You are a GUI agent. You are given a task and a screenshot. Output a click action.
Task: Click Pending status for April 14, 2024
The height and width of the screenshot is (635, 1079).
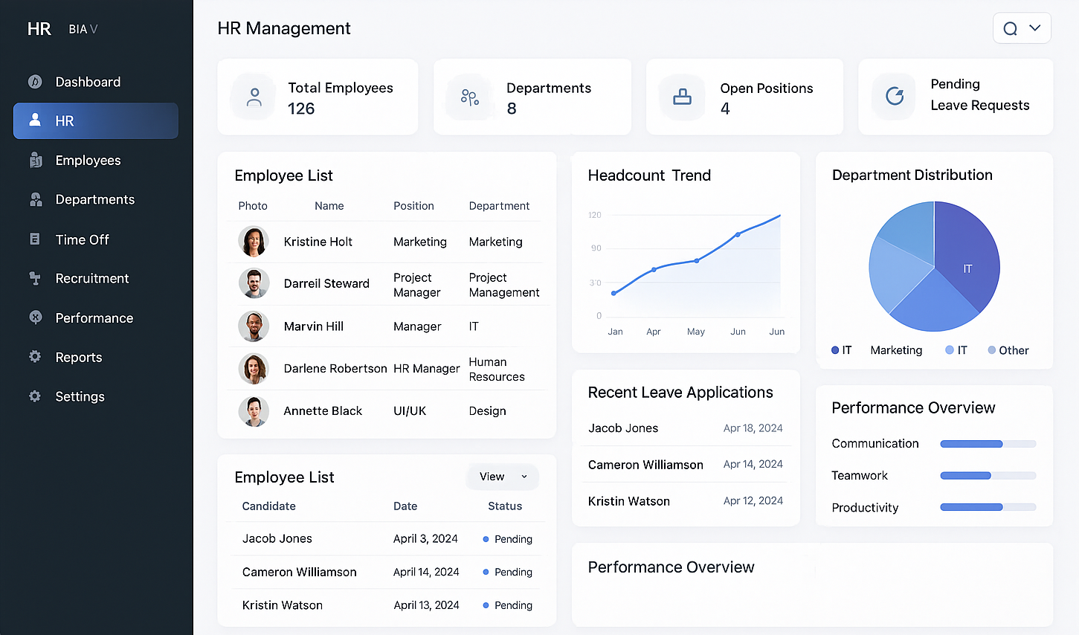pyautogui.click(x=508, y=572)
